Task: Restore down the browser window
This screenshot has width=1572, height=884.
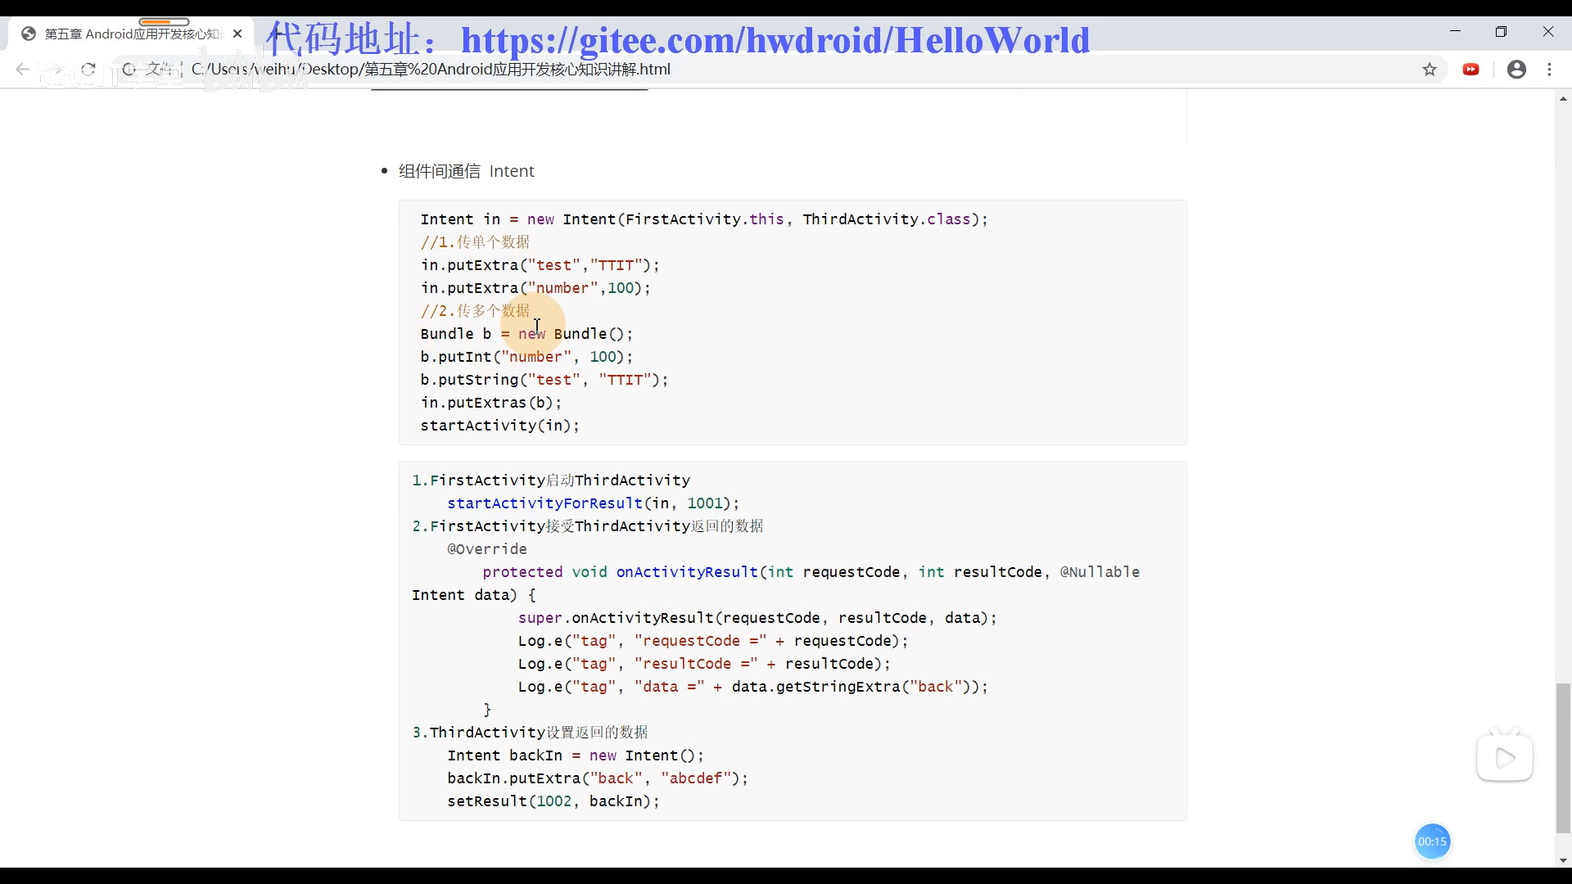Action: click(1501, 31)
